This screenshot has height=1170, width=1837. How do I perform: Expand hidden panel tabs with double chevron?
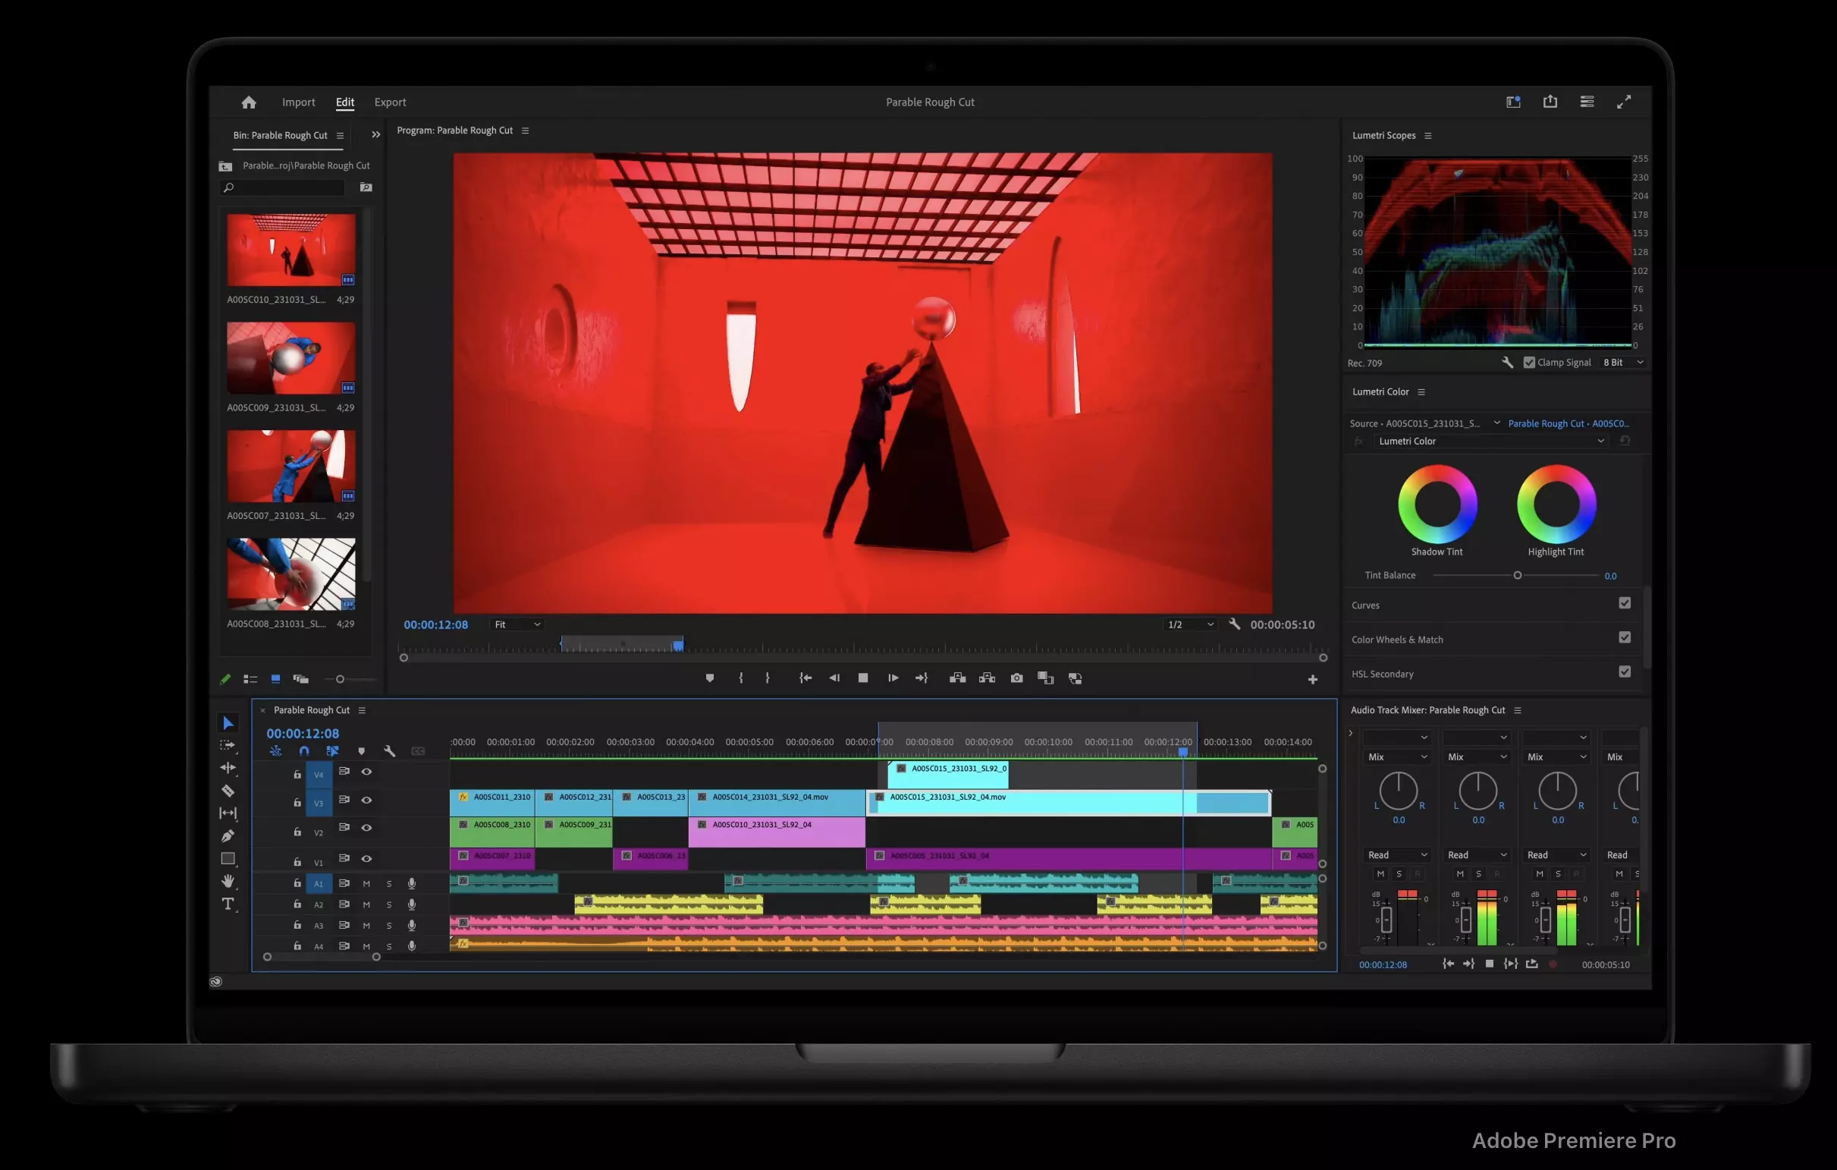click(x=376, y=135)
